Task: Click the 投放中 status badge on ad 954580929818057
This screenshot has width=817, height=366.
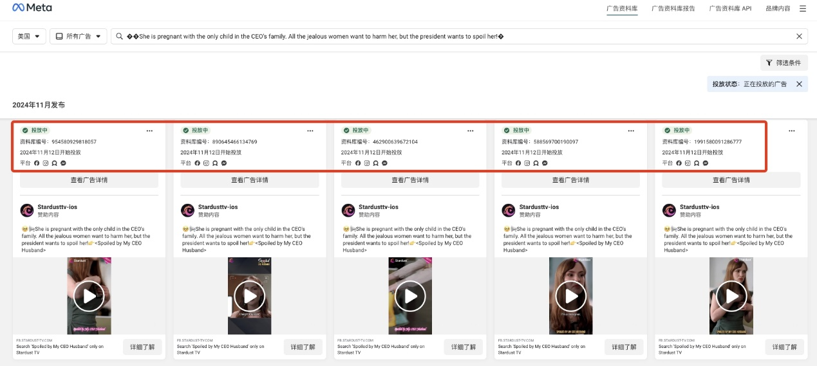Action: [35, 131]
